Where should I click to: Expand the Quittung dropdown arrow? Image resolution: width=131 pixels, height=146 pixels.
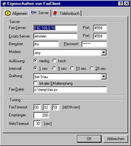[103, 76]
